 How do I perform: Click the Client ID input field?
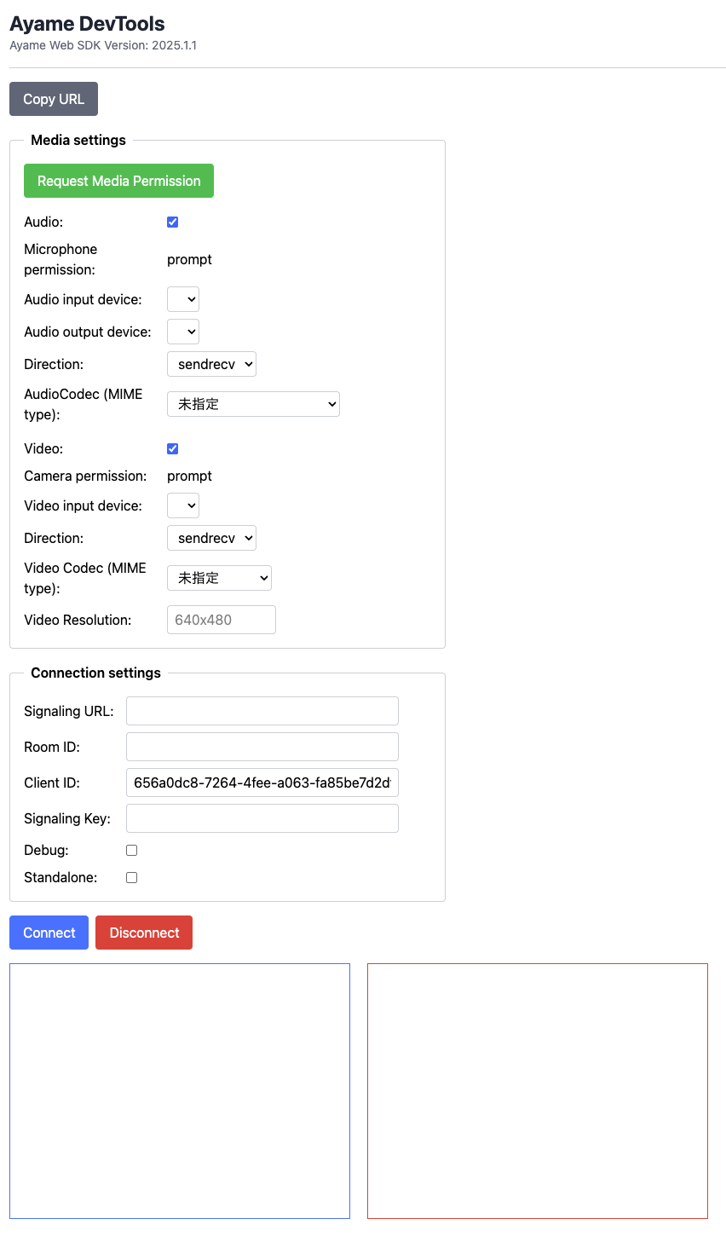262,783
